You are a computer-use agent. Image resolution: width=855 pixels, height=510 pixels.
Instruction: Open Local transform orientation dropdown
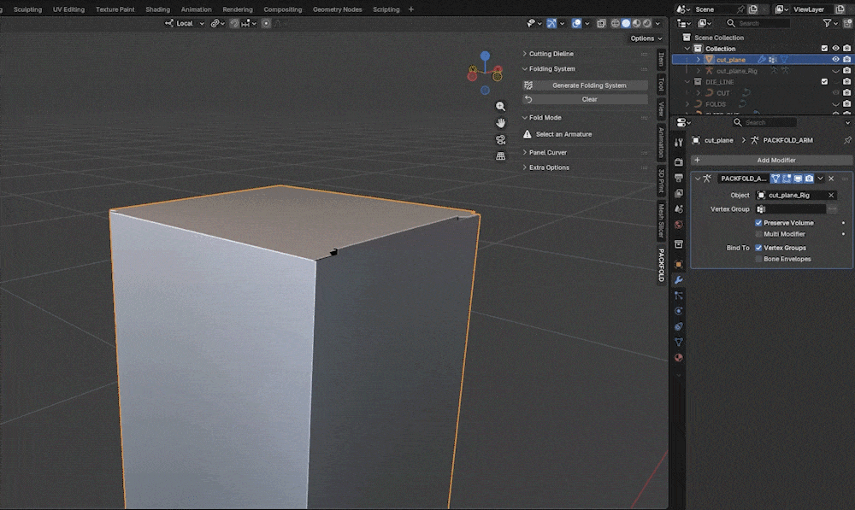tap(185, 23)
